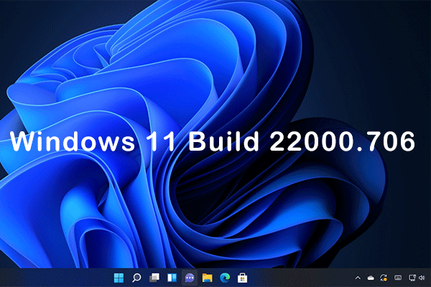
Task: Show hidden system tray icons
Action: [358, 278]
